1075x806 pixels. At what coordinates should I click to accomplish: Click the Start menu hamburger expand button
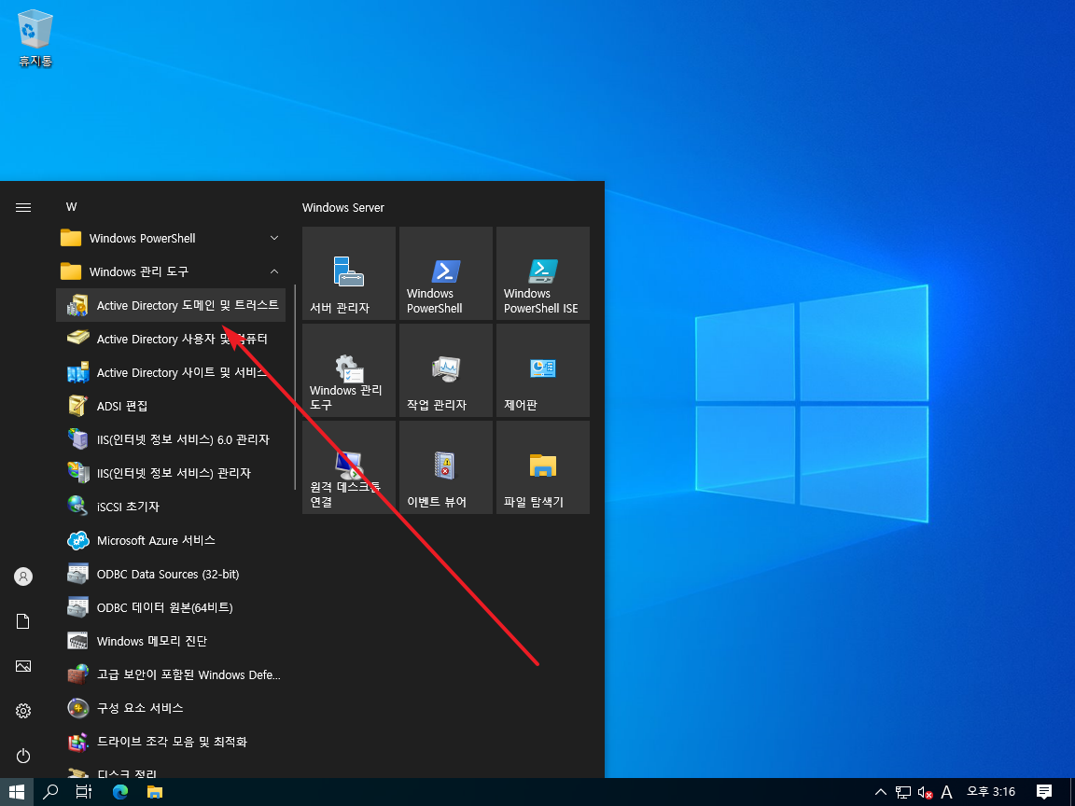[x=23, y=207]
